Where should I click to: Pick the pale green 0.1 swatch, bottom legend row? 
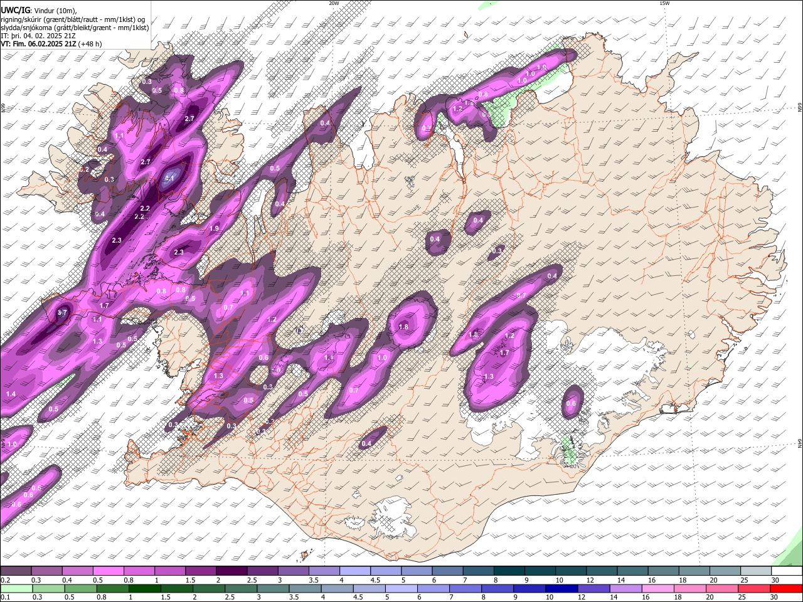pos(16,588)
